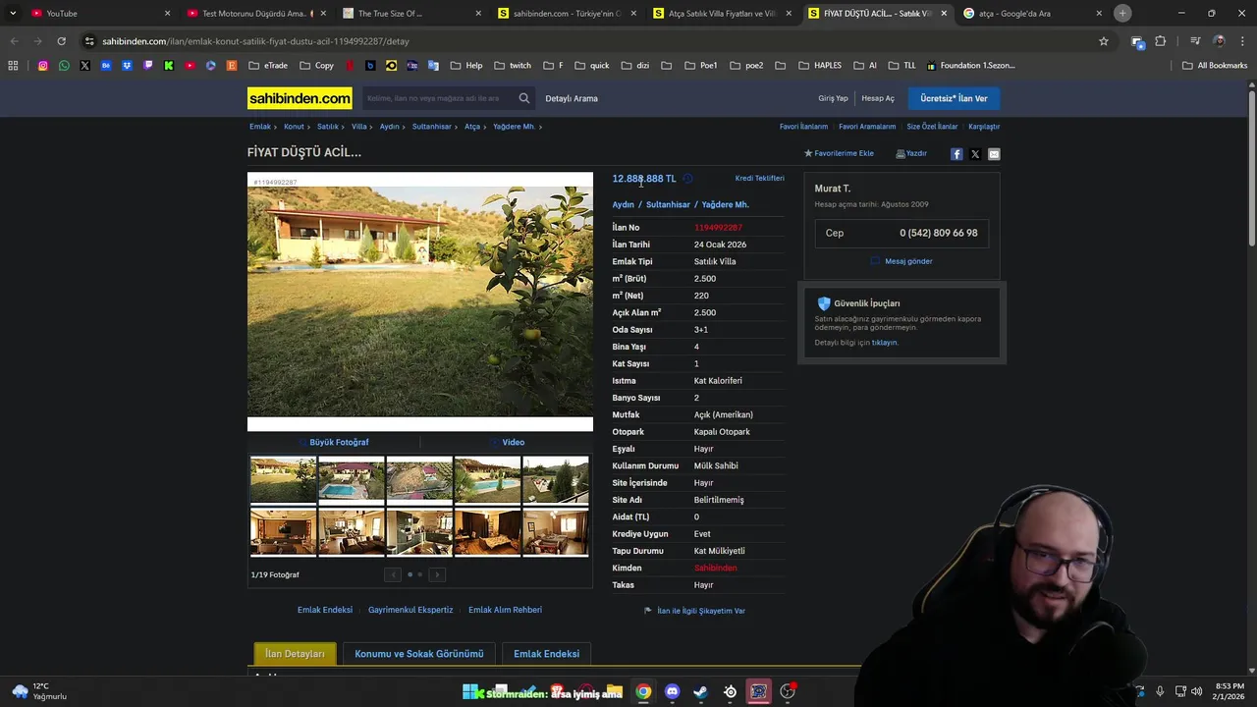The height and width of the screenshot is (707, 1257).
Task: Click the weather widget in taskbar
Action: coord(39,691)
